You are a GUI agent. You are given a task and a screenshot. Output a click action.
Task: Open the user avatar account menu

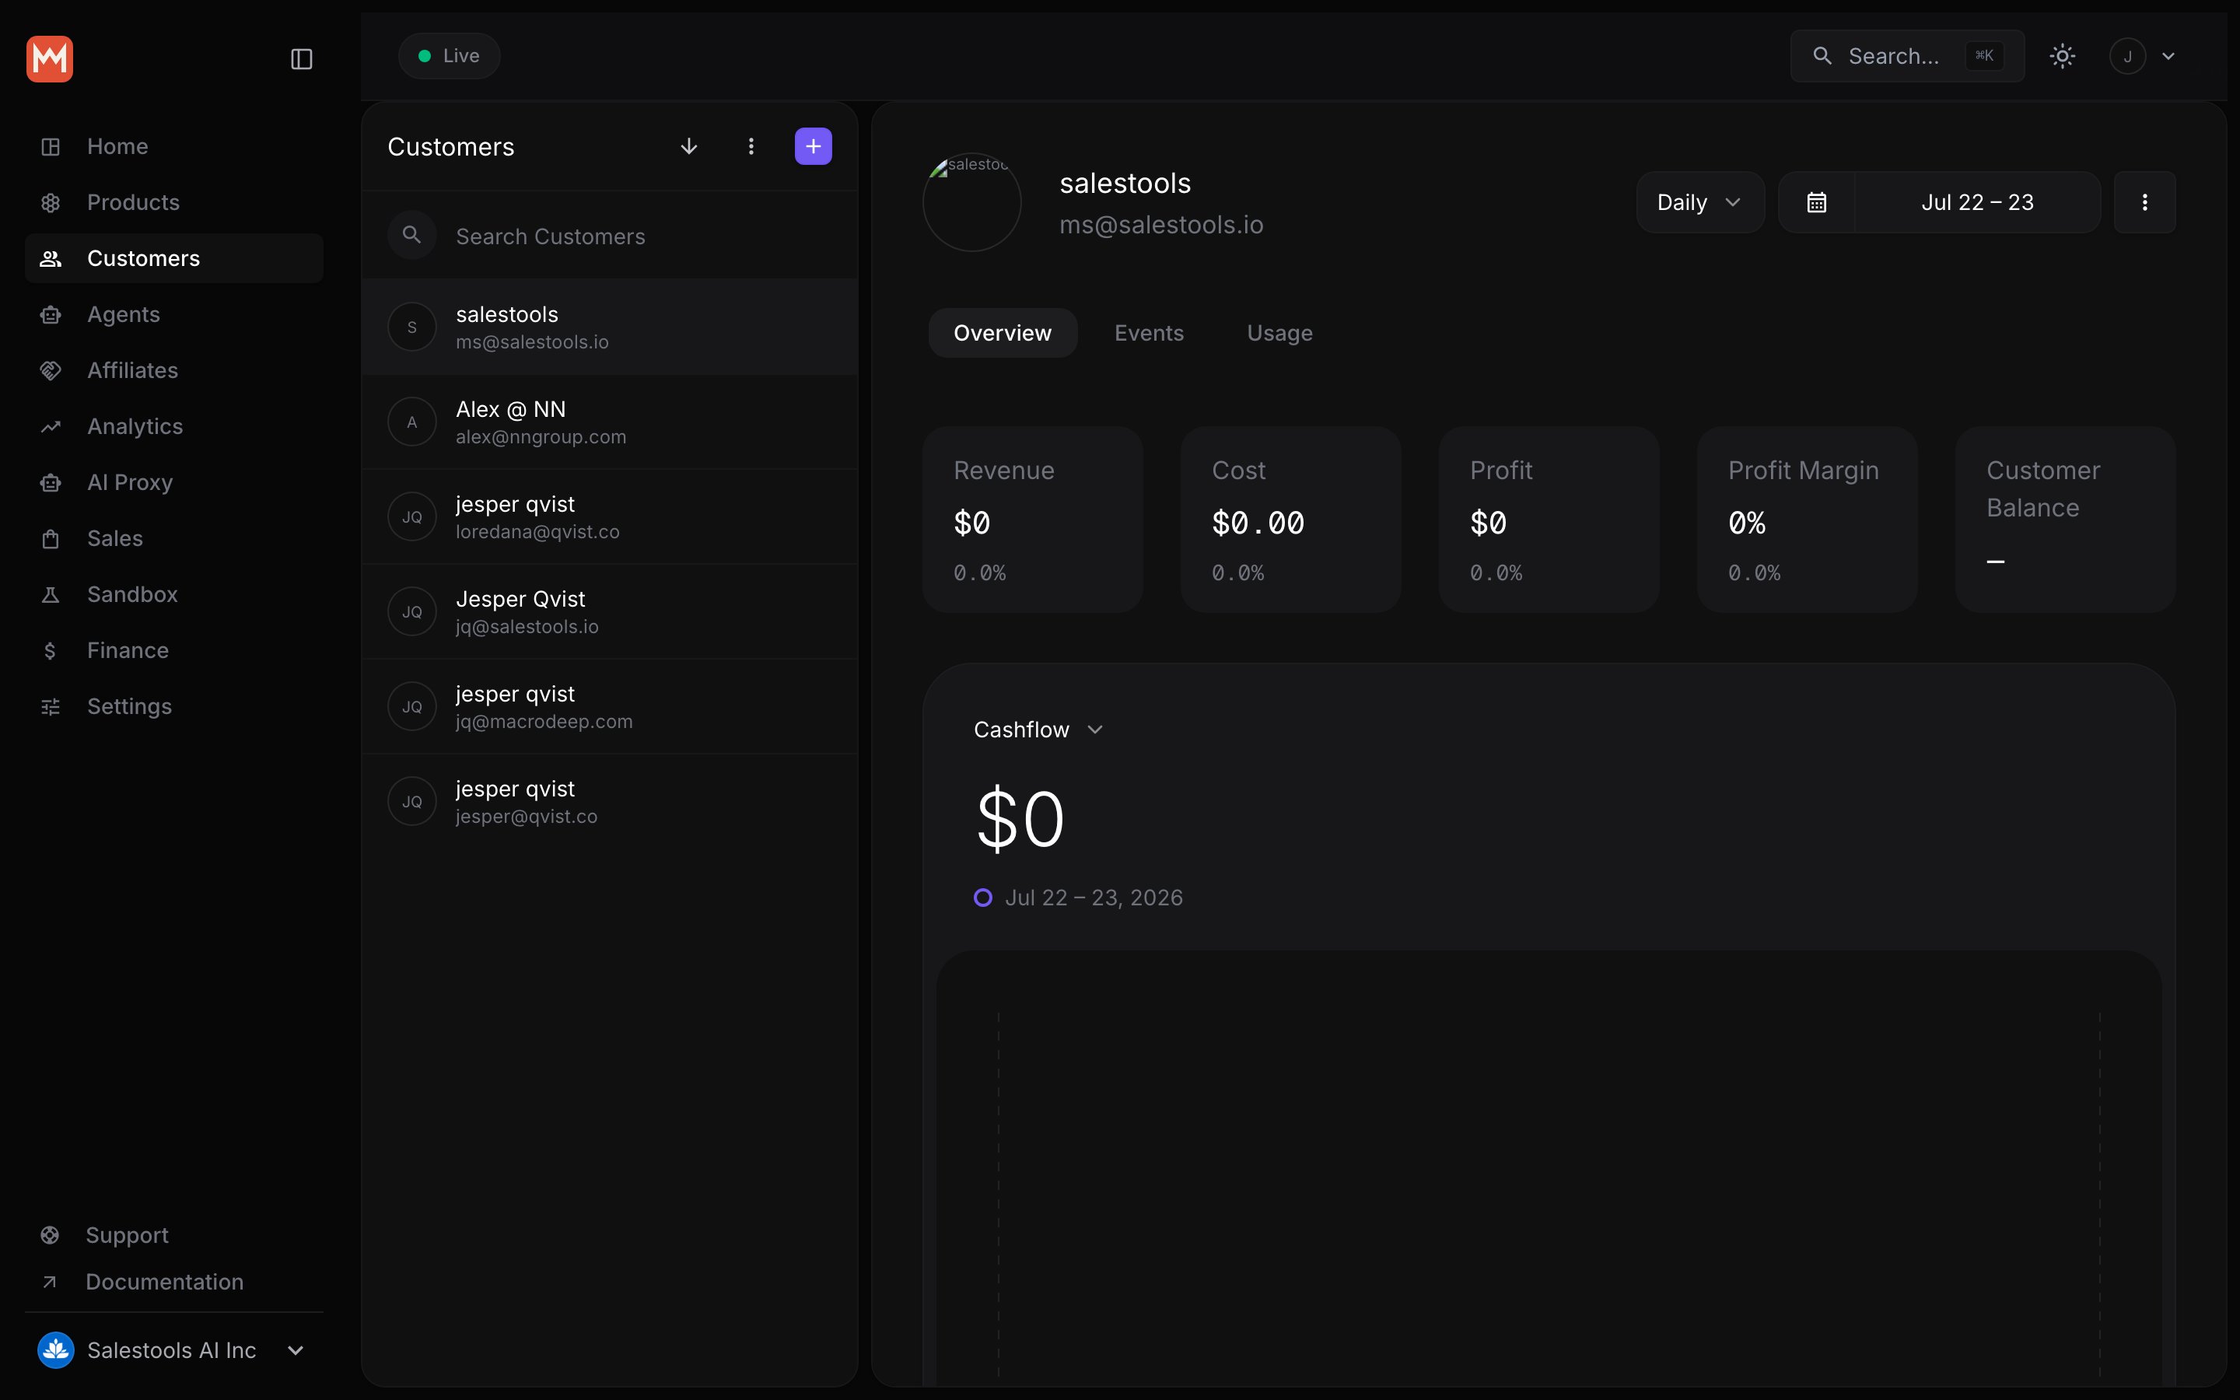2142,57
